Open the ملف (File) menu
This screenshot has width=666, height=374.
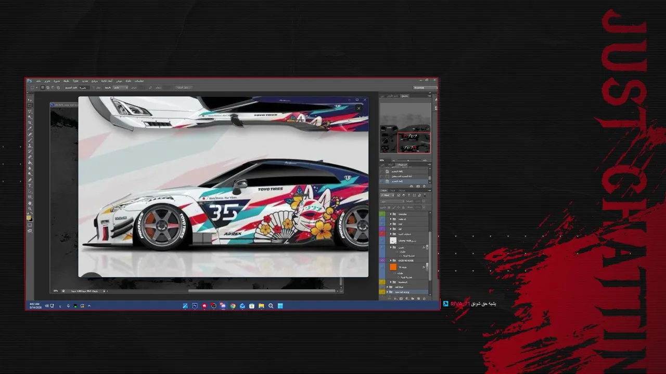pyautogui.click(x=39, y=81)
